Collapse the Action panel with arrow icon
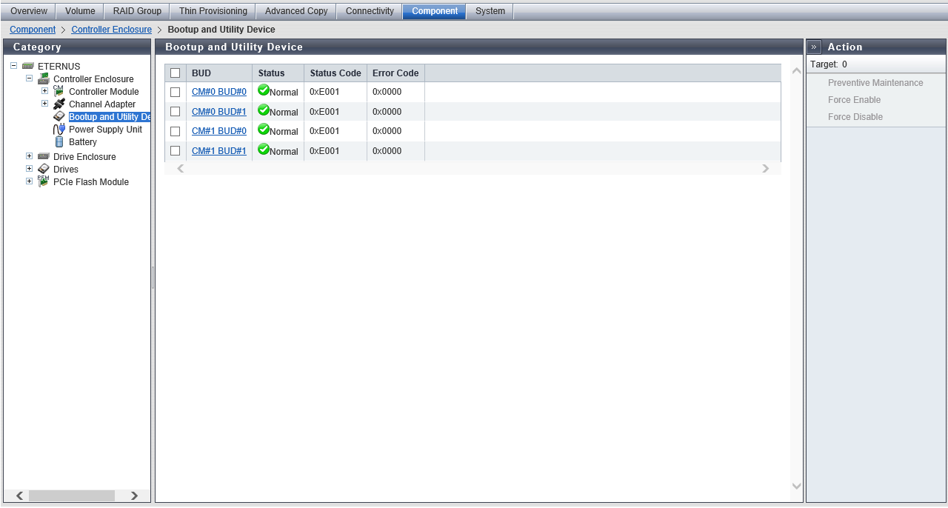The image size is (948, 508). point(814,47)
